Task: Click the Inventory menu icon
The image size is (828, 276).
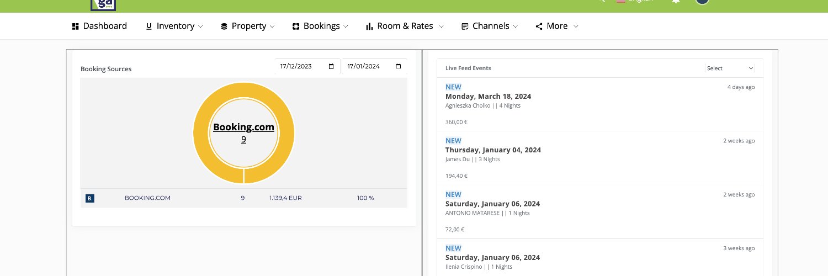Action: [x=149, y=26]
